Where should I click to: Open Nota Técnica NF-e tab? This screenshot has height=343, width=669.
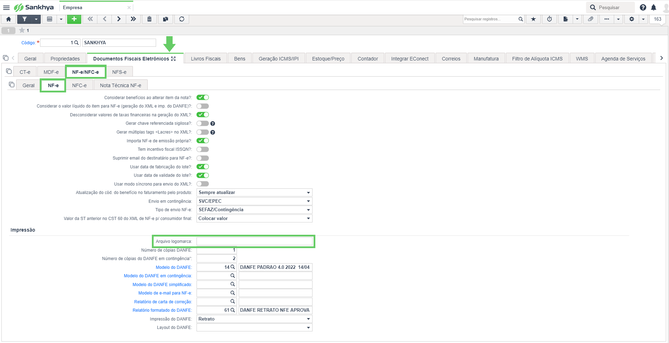point(121,85)
